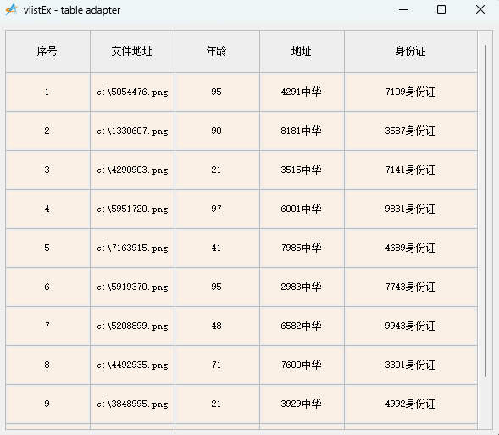The image size is (499, 435).
Task: Click the 序号 column header
Action: (47, 51)
